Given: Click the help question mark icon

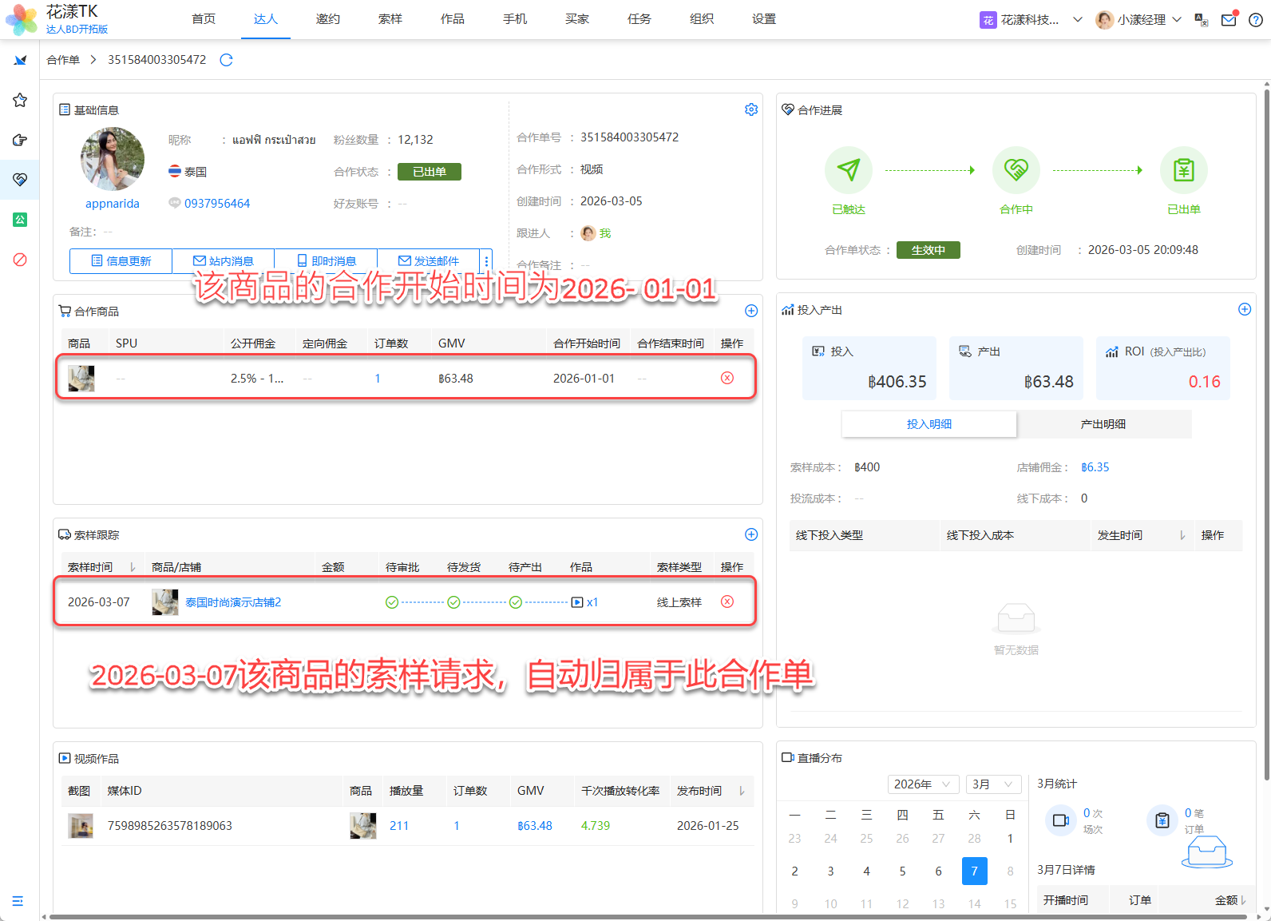Looking at the screenshot, I should click(1255, 20).
